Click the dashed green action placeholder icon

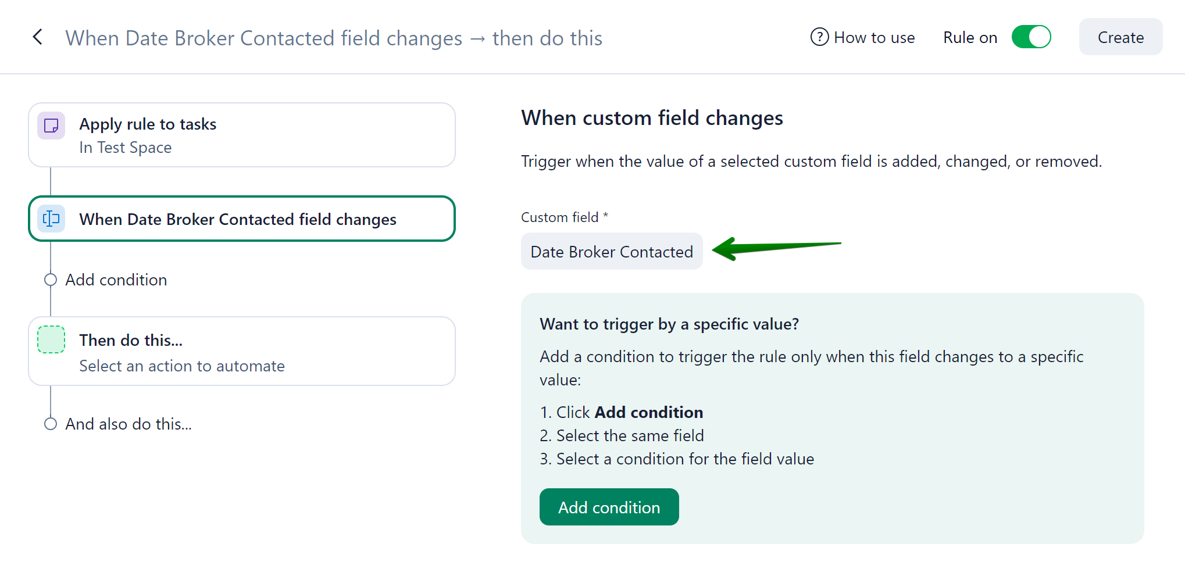pos(51,340)
